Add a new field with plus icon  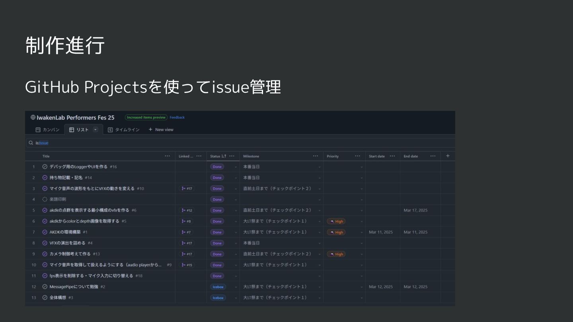point(448,156)
